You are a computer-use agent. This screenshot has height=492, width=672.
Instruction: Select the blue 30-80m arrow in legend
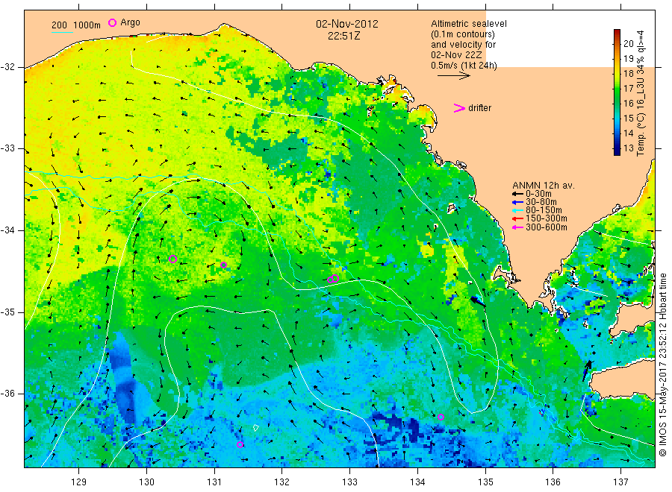click(517, 202)
